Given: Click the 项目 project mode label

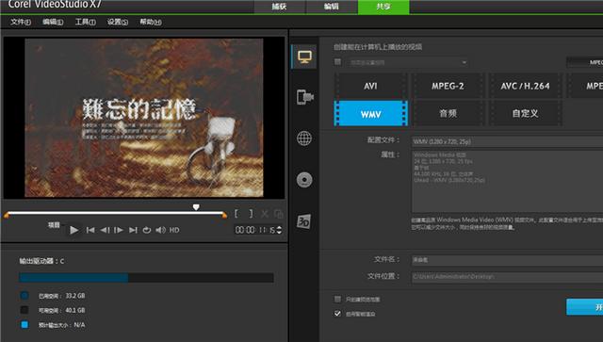Looking at the screenshot, I should click(x=54, y=225).
